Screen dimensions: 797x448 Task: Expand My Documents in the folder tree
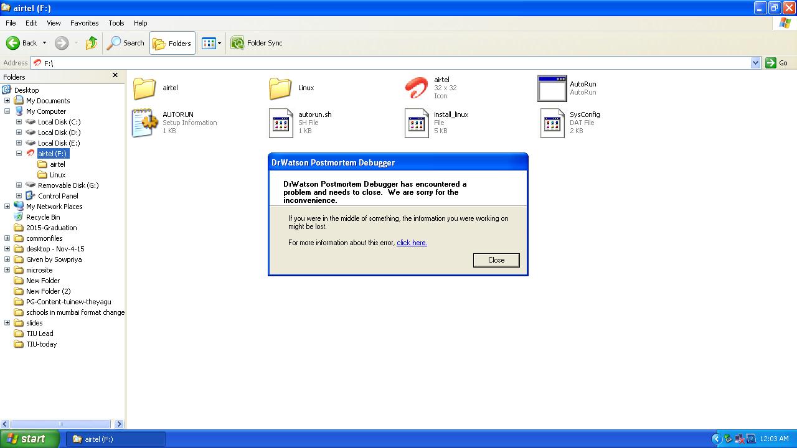tap(7, 101)
